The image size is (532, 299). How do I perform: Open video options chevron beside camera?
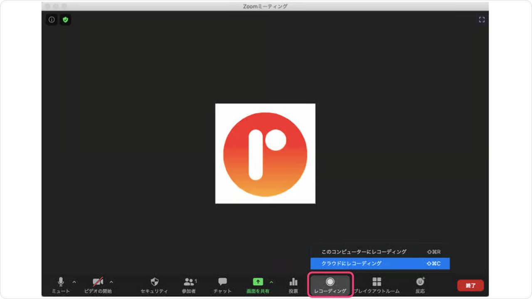click(x=111, y=282)
